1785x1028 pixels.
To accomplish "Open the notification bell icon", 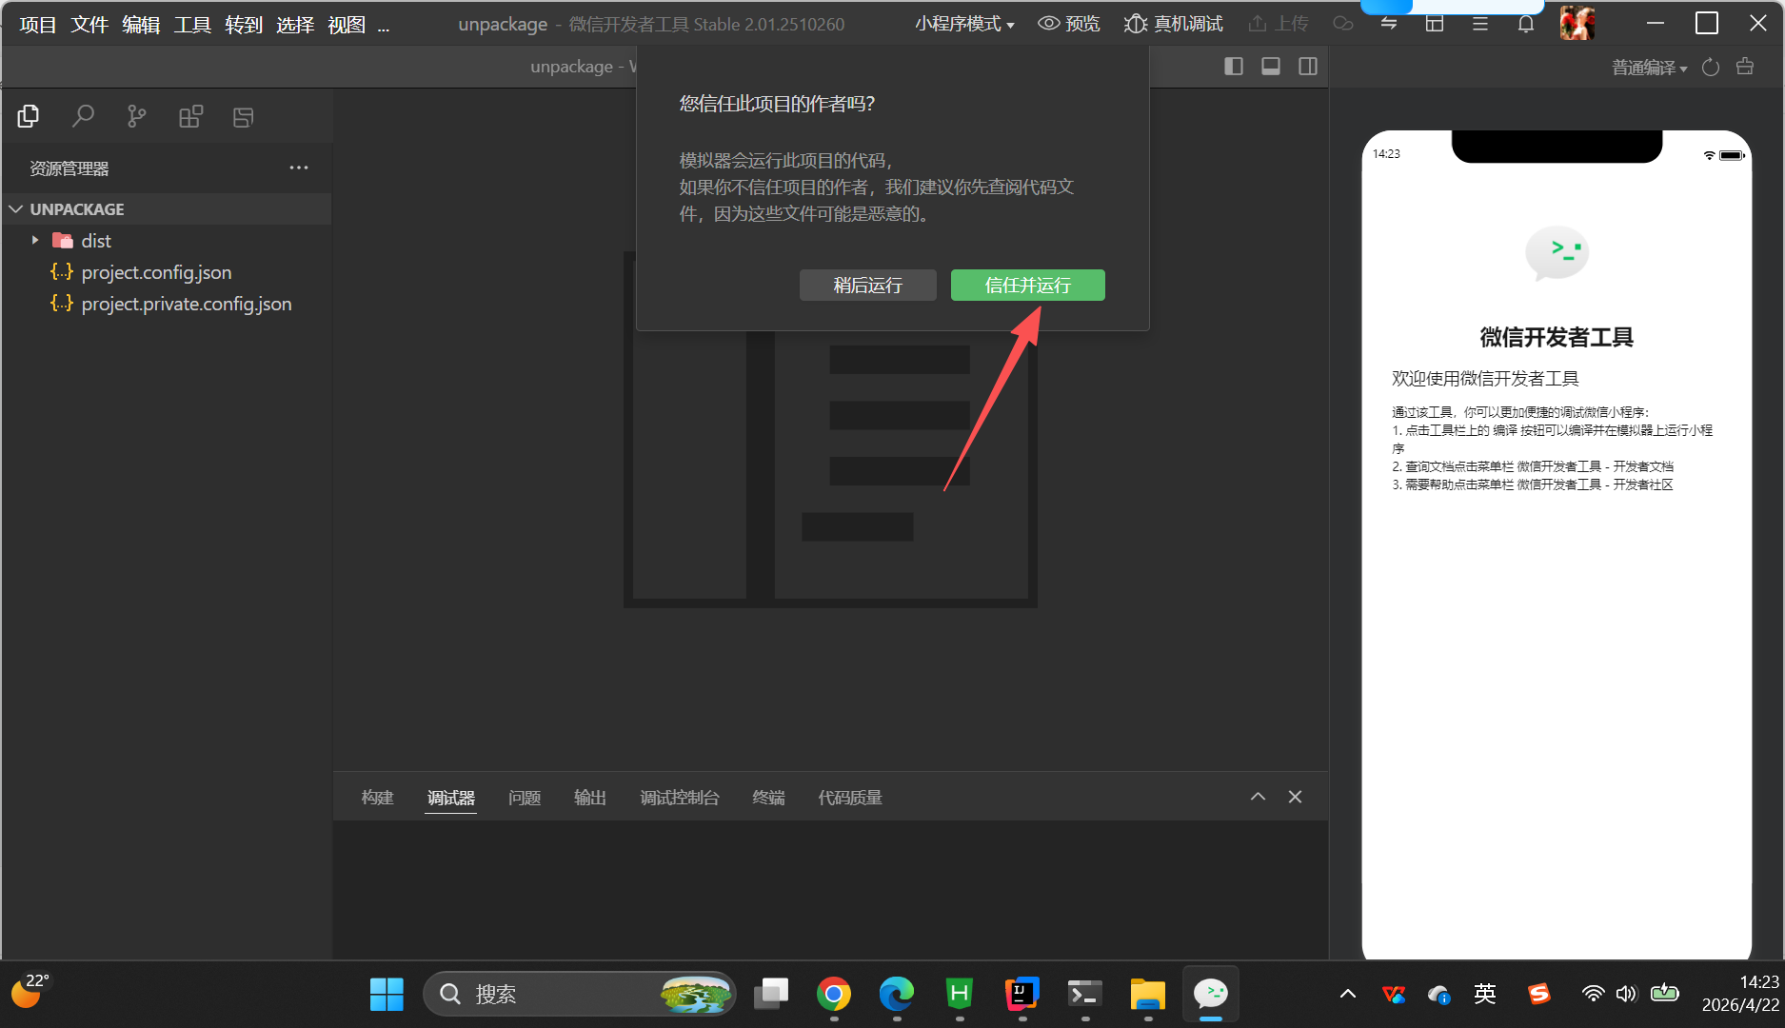I will tap(1526, 24).
